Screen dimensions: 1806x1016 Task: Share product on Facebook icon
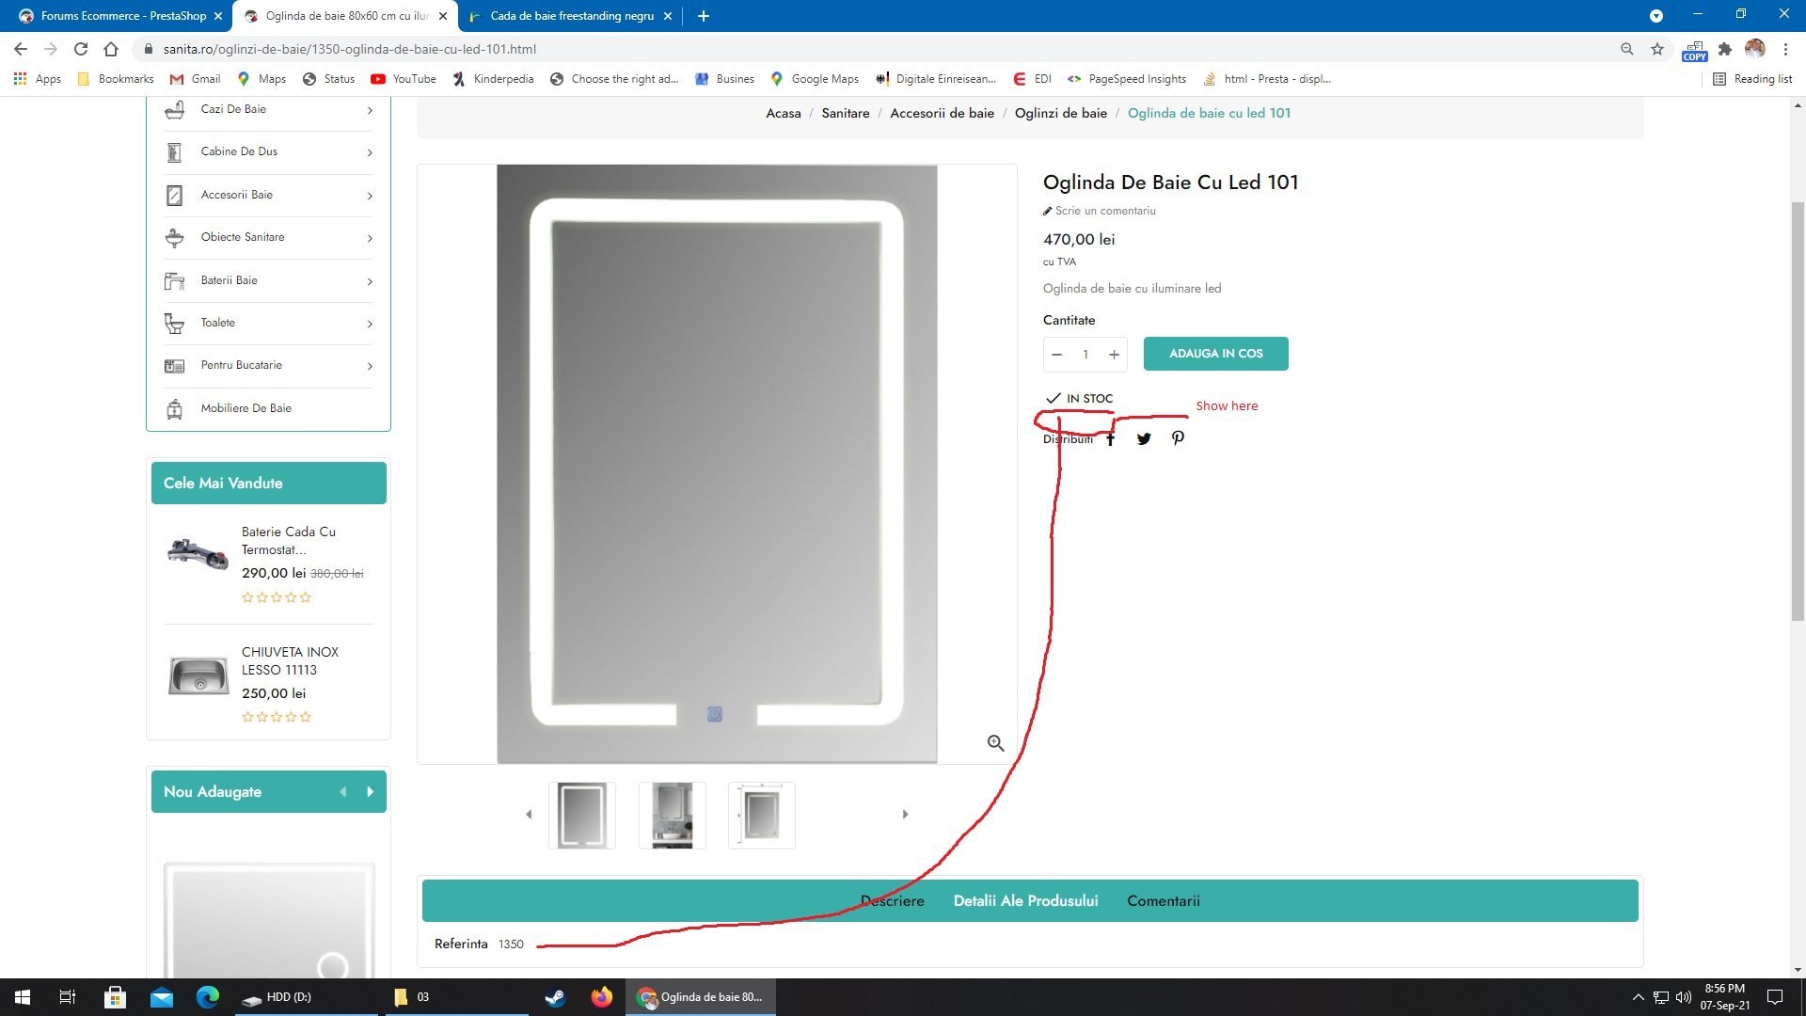(x=1110, y=438)
